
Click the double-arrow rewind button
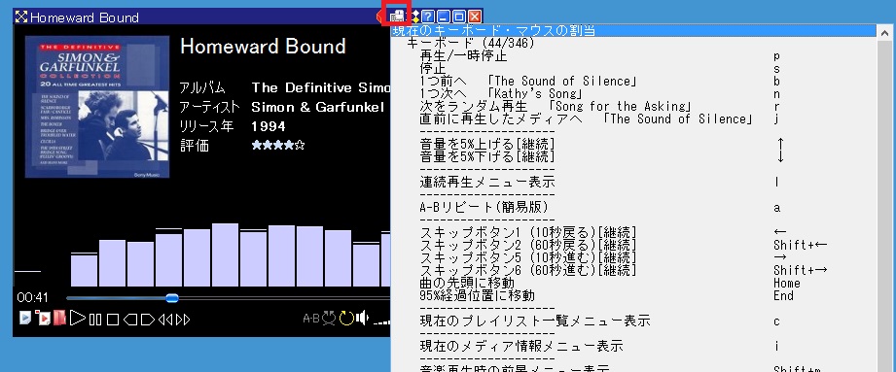point(165,320)
